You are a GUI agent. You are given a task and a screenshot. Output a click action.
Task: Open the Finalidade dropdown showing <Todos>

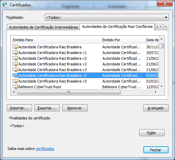pos(107,17)
